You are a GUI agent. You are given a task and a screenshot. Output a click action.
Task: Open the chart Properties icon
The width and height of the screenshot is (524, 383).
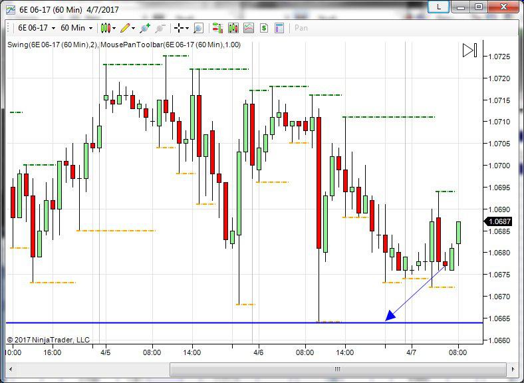tap(279, 28)
